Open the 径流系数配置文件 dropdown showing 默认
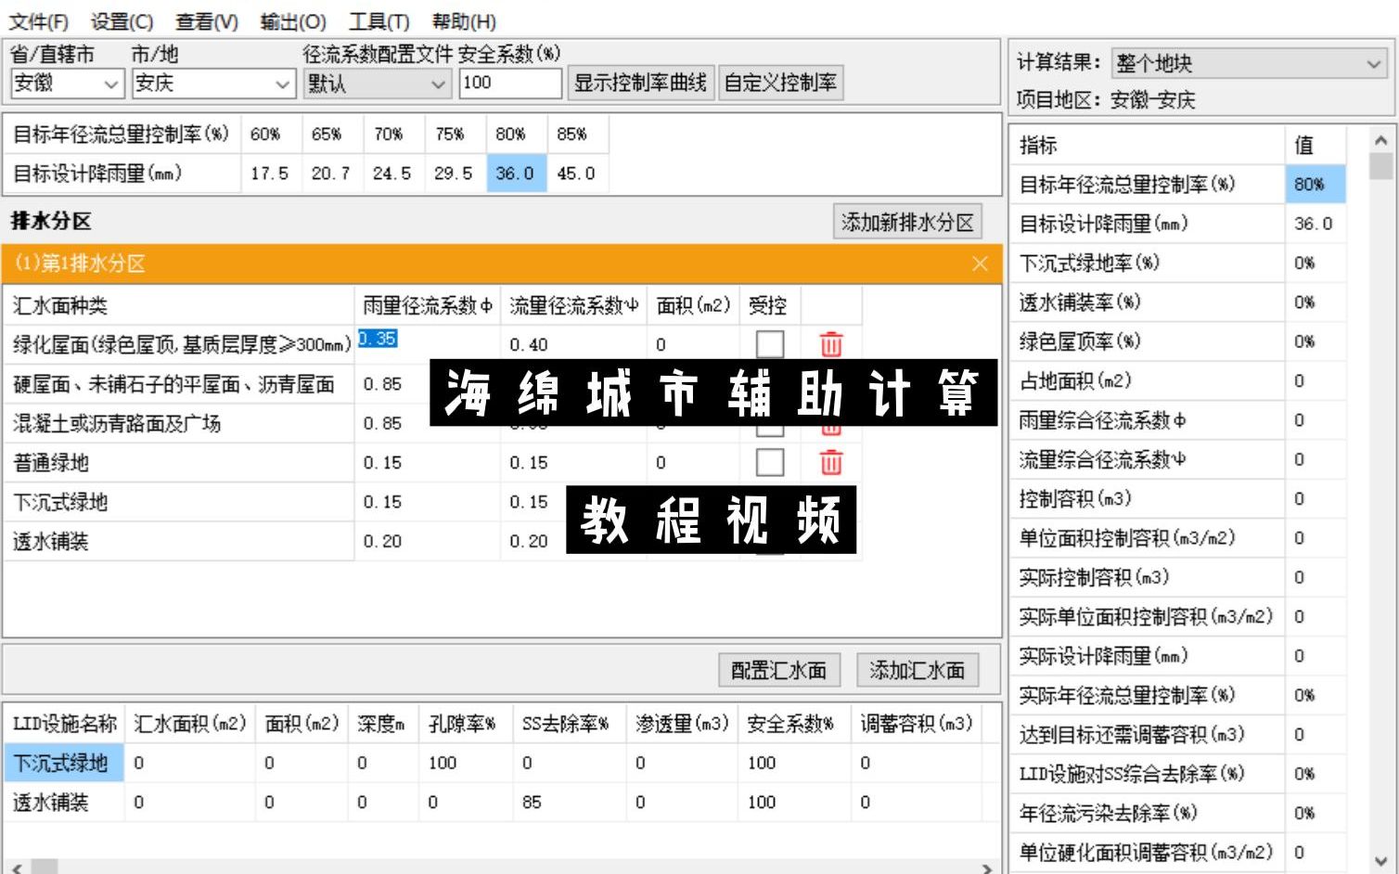The image size is (1399, 874). [378, 84]
